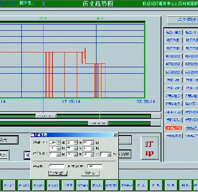Select the seconds spinner in time length row
This screenshot has width=198, height=192.
pyautogui.click(x=106, y=154)
